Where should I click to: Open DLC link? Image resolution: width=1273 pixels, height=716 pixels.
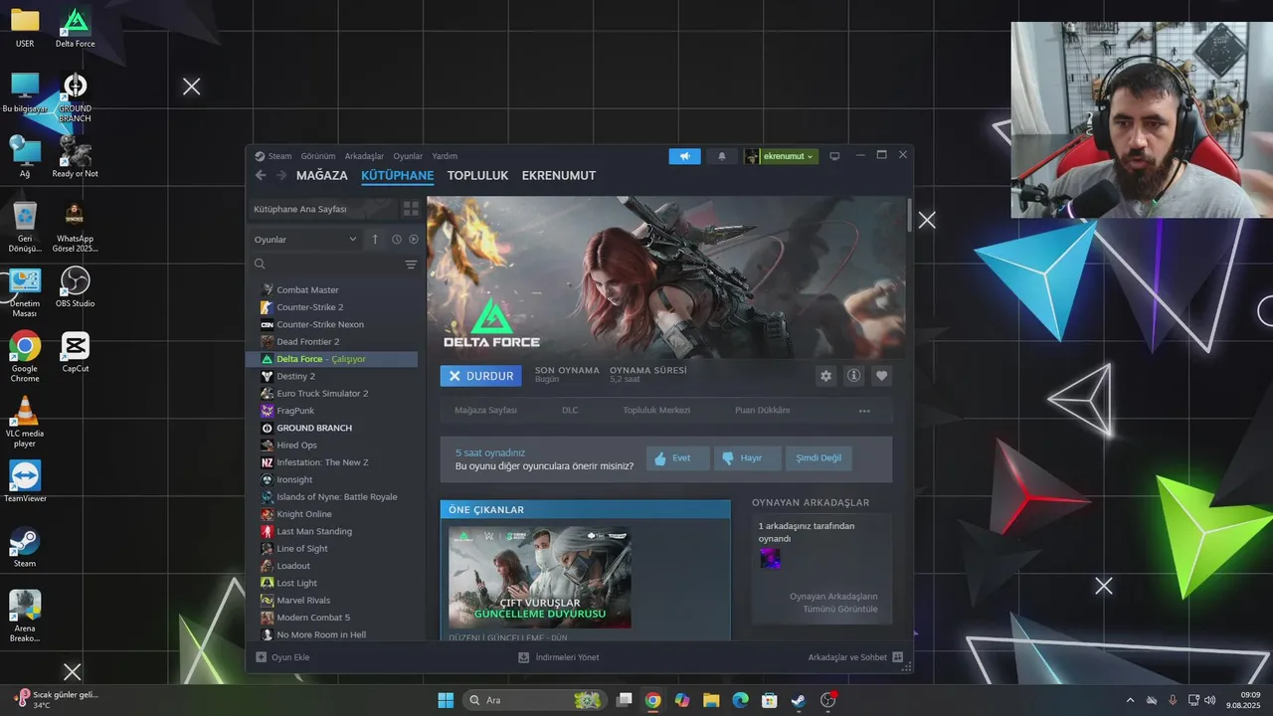[570, 411]
